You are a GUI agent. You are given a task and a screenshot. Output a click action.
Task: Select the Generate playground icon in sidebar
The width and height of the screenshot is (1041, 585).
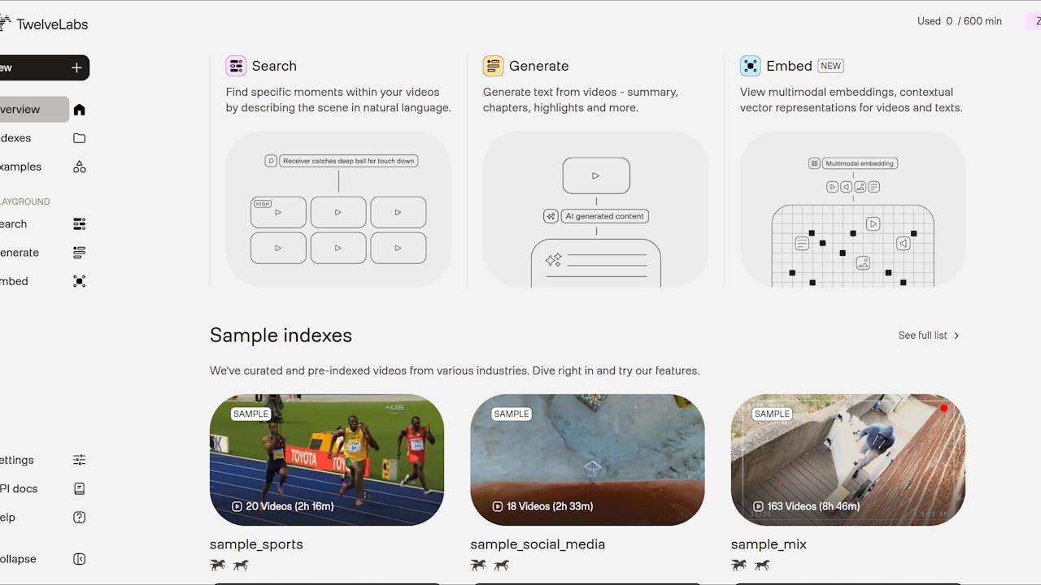click(79, 253)
